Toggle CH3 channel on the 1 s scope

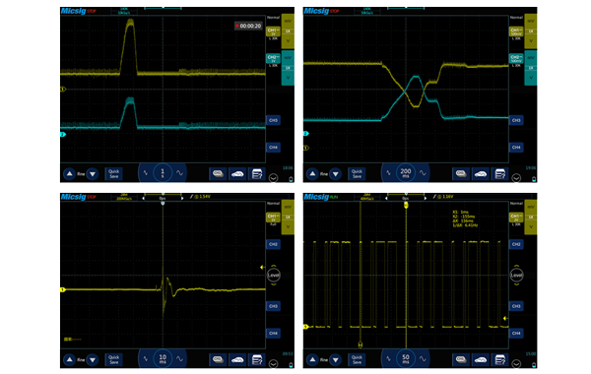pos(273,120)
